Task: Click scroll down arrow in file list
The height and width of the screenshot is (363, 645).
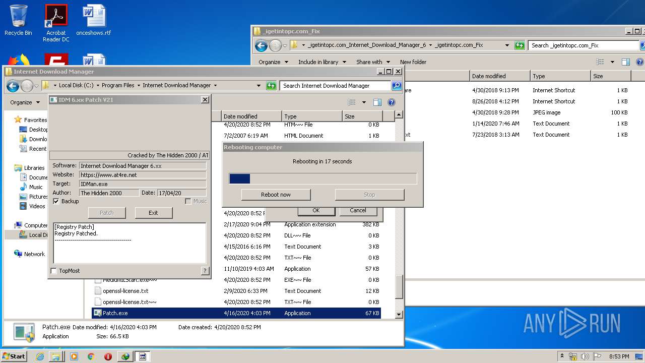Action: (x=399, y=314)
